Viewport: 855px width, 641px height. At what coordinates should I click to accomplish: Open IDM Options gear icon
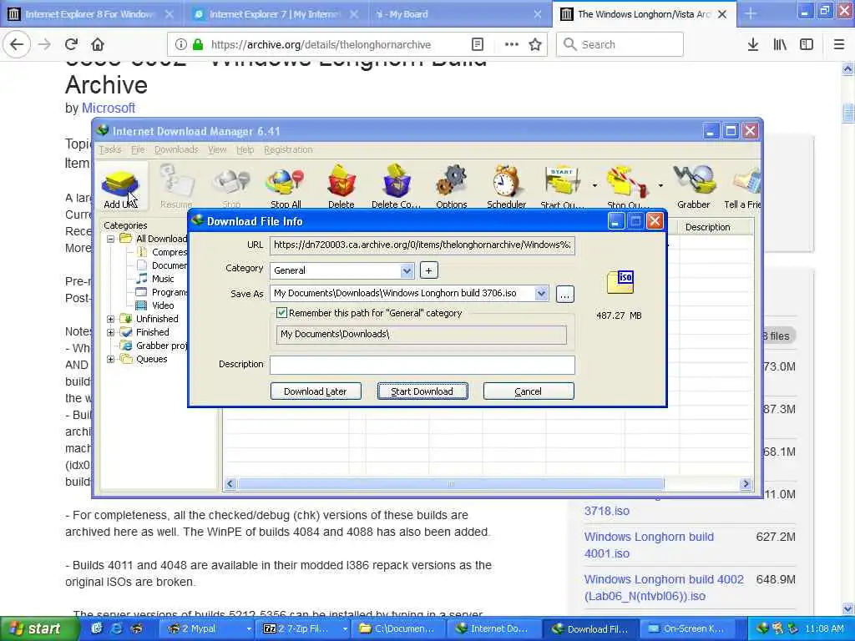coord(451,188)
